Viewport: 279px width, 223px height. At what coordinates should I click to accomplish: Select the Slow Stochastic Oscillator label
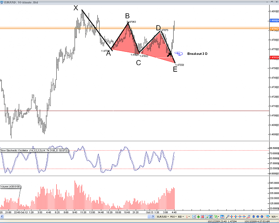coord(34,150)
